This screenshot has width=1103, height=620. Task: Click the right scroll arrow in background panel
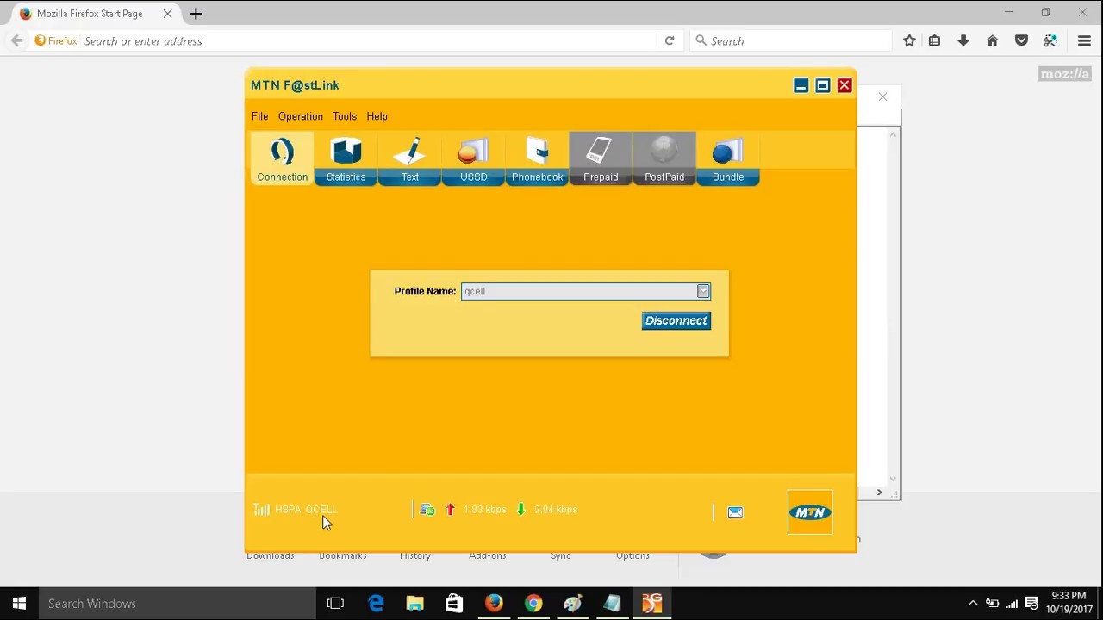879,493
